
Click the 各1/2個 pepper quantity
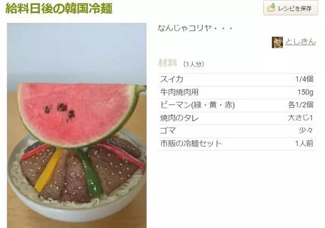coord(301,105)
